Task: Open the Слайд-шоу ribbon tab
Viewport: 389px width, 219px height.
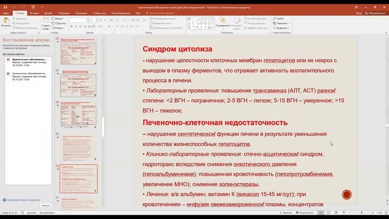Action: coord(99,13)
